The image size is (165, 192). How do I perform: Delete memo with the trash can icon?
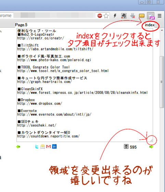tap(126, 146)
